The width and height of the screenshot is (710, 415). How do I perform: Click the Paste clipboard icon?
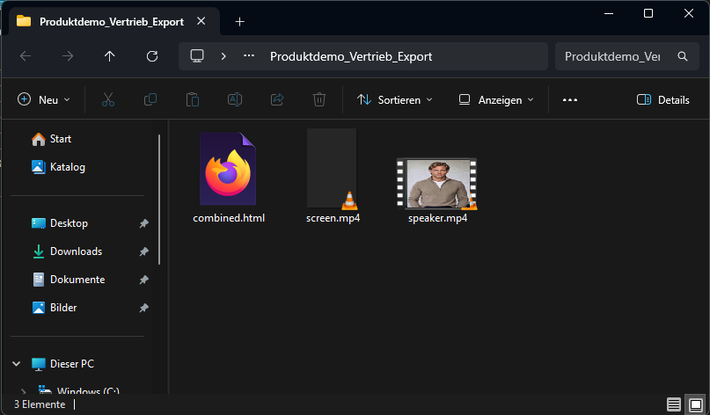click(193, 99)
